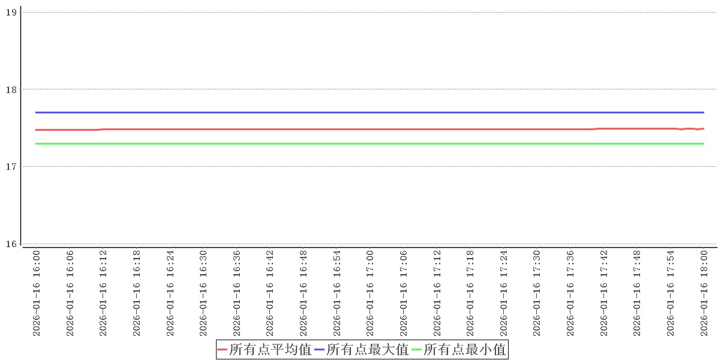Click the 16:30 time tick label
The height and width of the screenshot is (360, 724).
coord(203,293)
